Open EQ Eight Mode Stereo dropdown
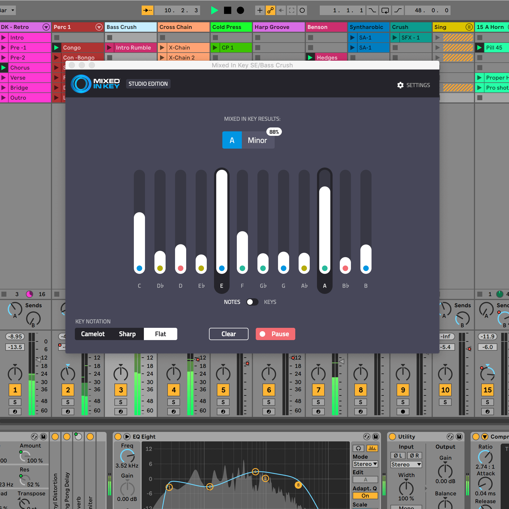Image resolution: width=509 pixels, height=509 pixels. [365, 464]
